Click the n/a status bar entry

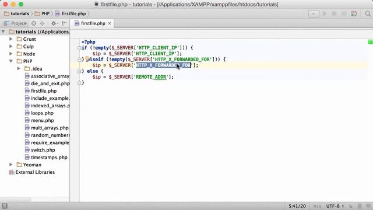pyautogui.click(x=317, y=206)
